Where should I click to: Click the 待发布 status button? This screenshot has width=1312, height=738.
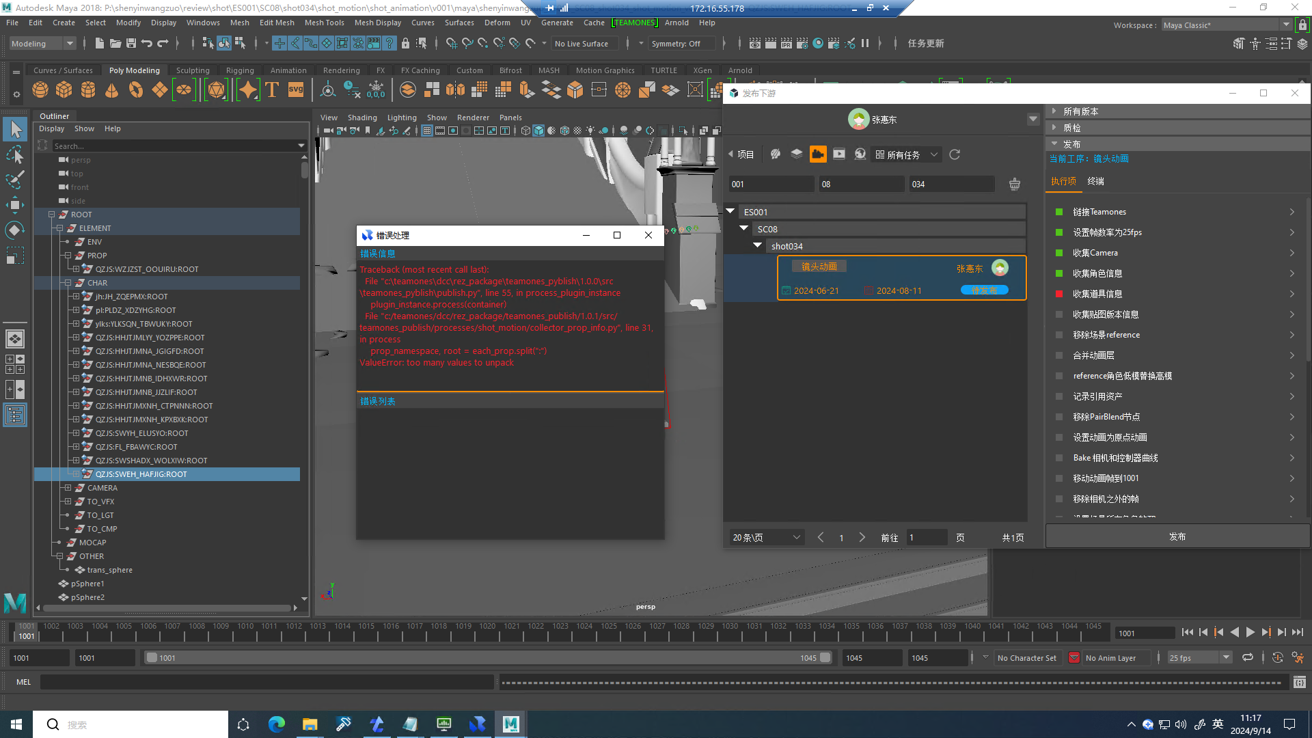pos(984,290)
